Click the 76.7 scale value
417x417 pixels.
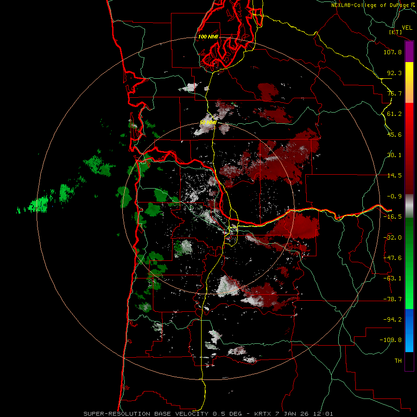[394, 93]
